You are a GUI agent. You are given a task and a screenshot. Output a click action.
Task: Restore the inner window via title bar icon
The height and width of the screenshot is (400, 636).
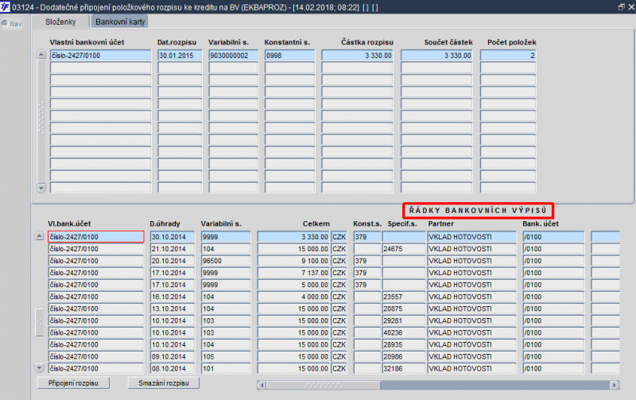point(621,7)
